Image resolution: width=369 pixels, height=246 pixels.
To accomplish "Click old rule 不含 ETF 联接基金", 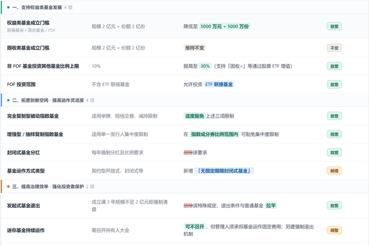I will point(111,85).
